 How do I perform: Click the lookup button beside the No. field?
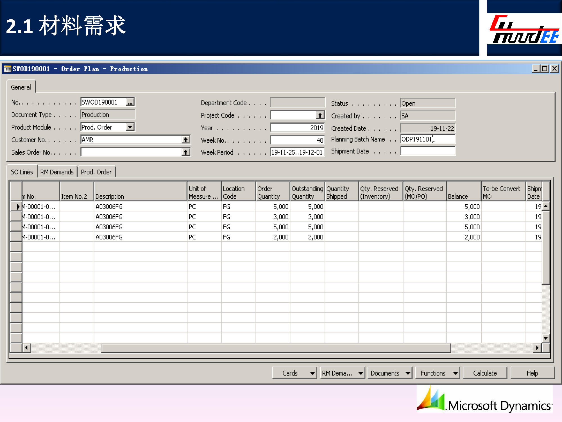click(x=130, y=102)
